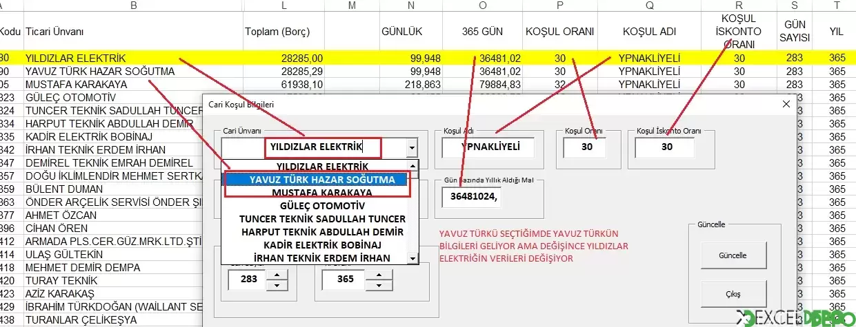Select column N header
This screenshot has width=856, height=327.
click(411, 6)
